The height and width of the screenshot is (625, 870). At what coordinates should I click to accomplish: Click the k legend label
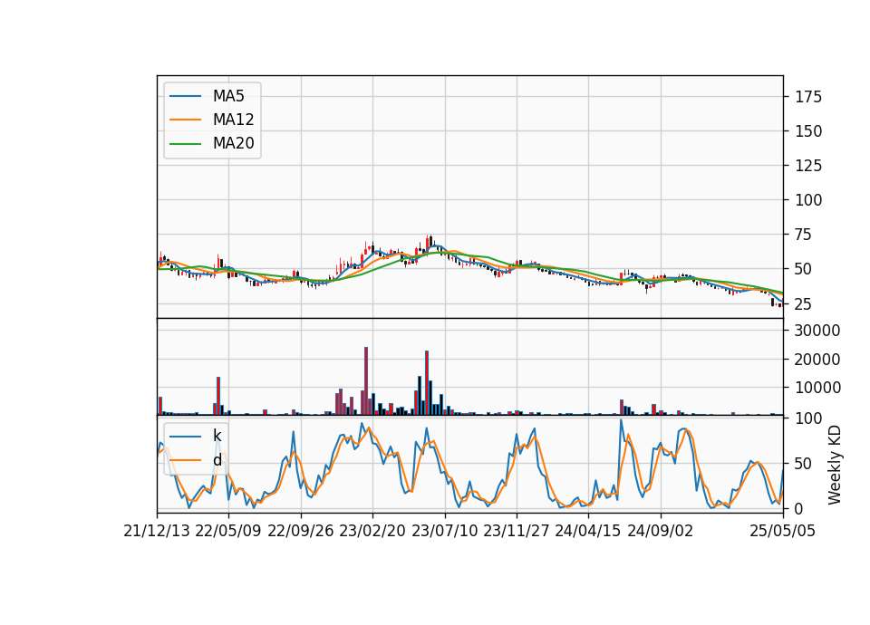pos(217,436)
